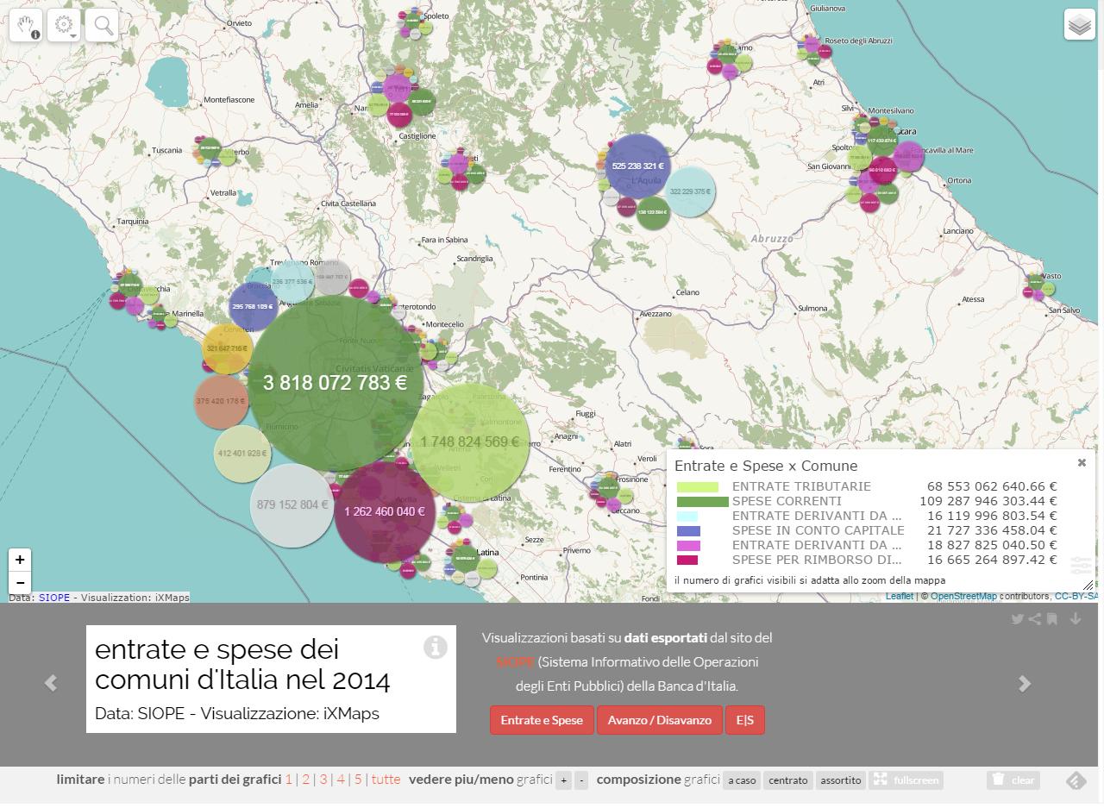Go to next slide arrow
The height and width of the screenshot is (808, 1104).
[1025, 683]
